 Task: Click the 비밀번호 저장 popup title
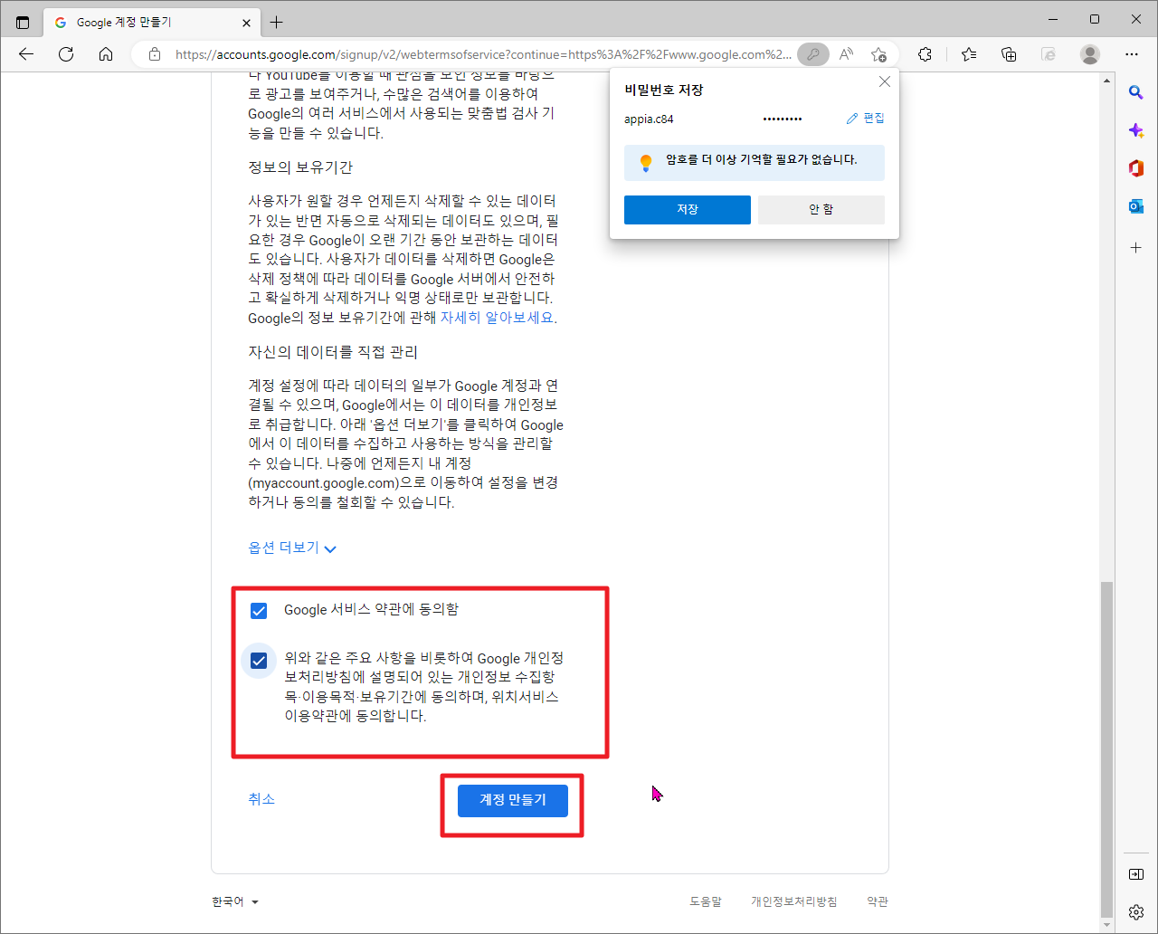[663, 90]
